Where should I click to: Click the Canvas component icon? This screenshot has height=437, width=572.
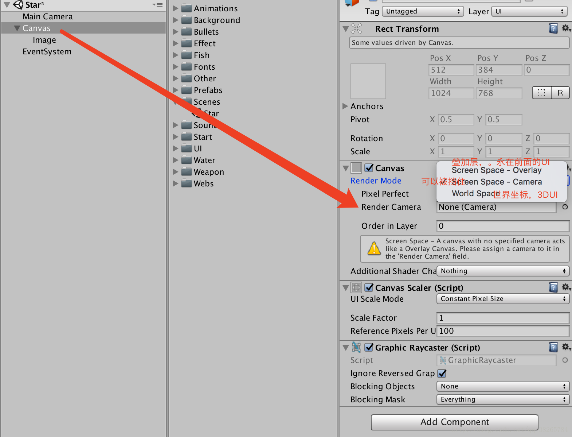tap(356, 168)
